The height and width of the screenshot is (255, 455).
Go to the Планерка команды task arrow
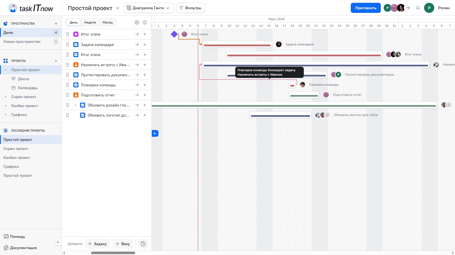coord(137,85)
